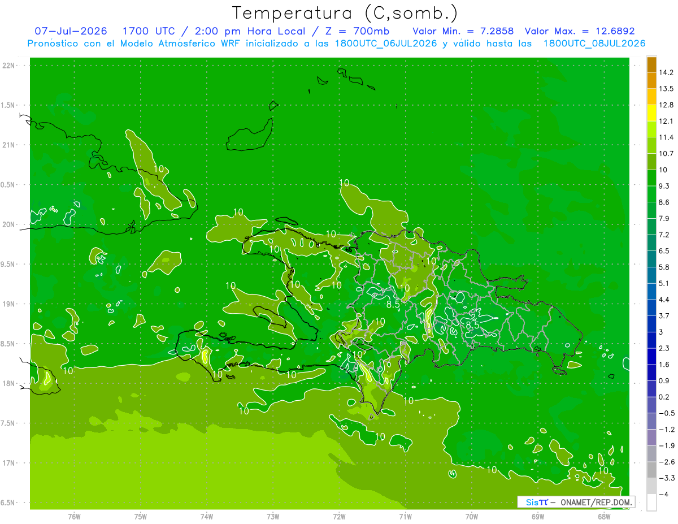Click the teal swatch between 5.8 and 6.5

click(651, 259)
